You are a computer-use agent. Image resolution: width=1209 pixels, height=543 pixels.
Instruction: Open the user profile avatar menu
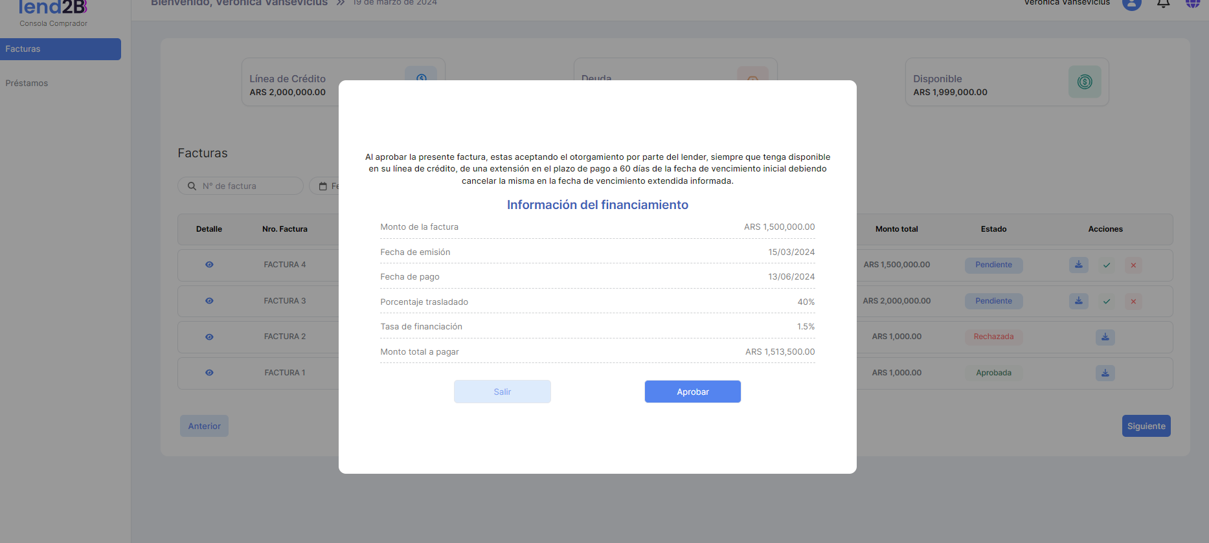coord(1131,4)
